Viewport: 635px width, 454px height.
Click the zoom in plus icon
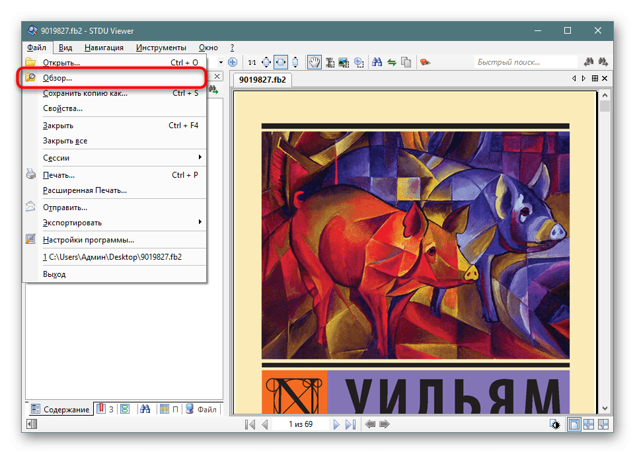233,63
